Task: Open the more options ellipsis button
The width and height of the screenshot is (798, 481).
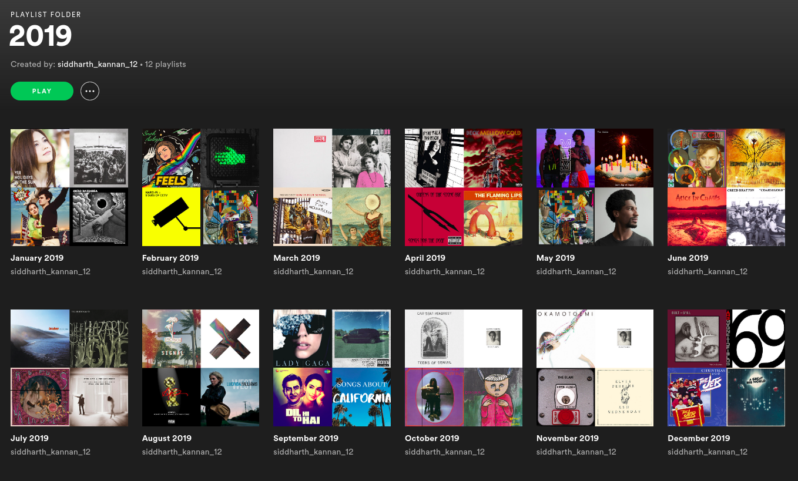Action: click(90, 91)
